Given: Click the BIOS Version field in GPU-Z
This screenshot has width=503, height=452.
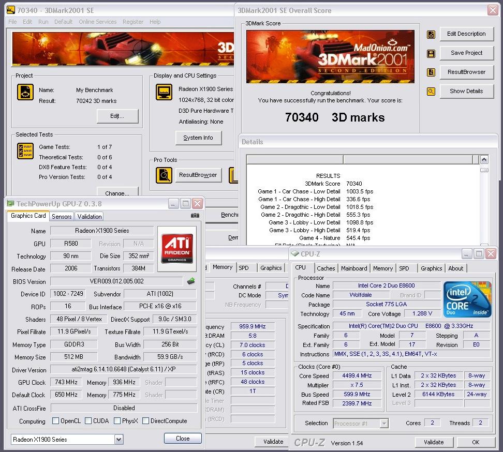Looking at the screenshot, I should click(x=117, y=281).
